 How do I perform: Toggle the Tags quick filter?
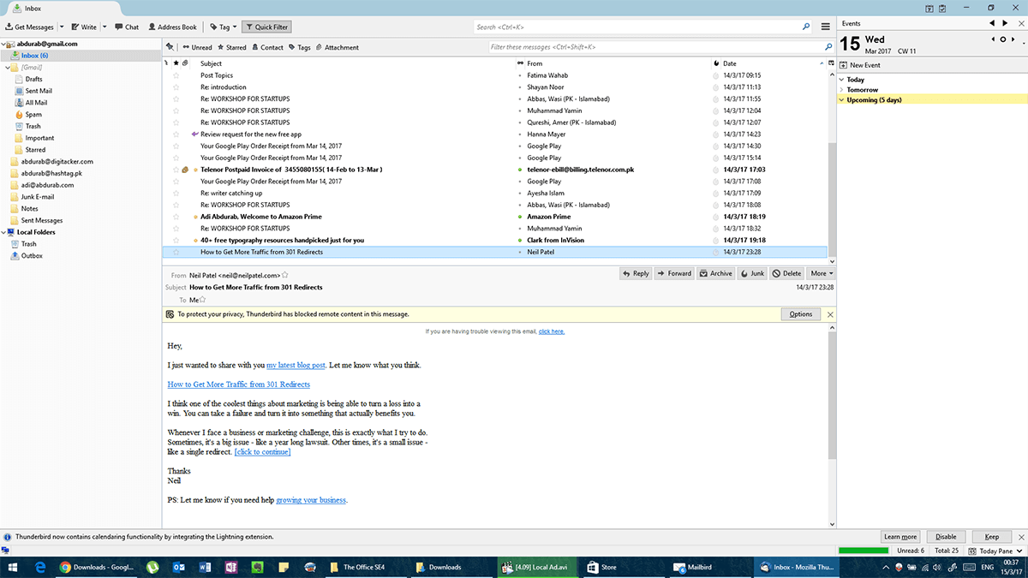[x=299, y=47]
